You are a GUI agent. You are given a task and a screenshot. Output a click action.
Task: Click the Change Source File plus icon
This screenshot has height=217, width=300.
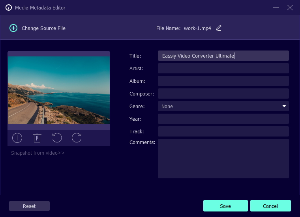tap(13, 28)
